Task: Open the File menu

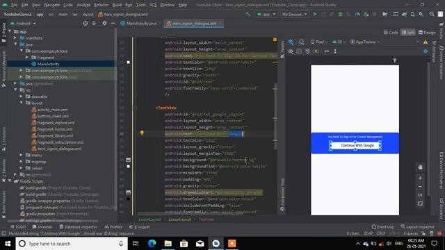Action: point(14,5)
